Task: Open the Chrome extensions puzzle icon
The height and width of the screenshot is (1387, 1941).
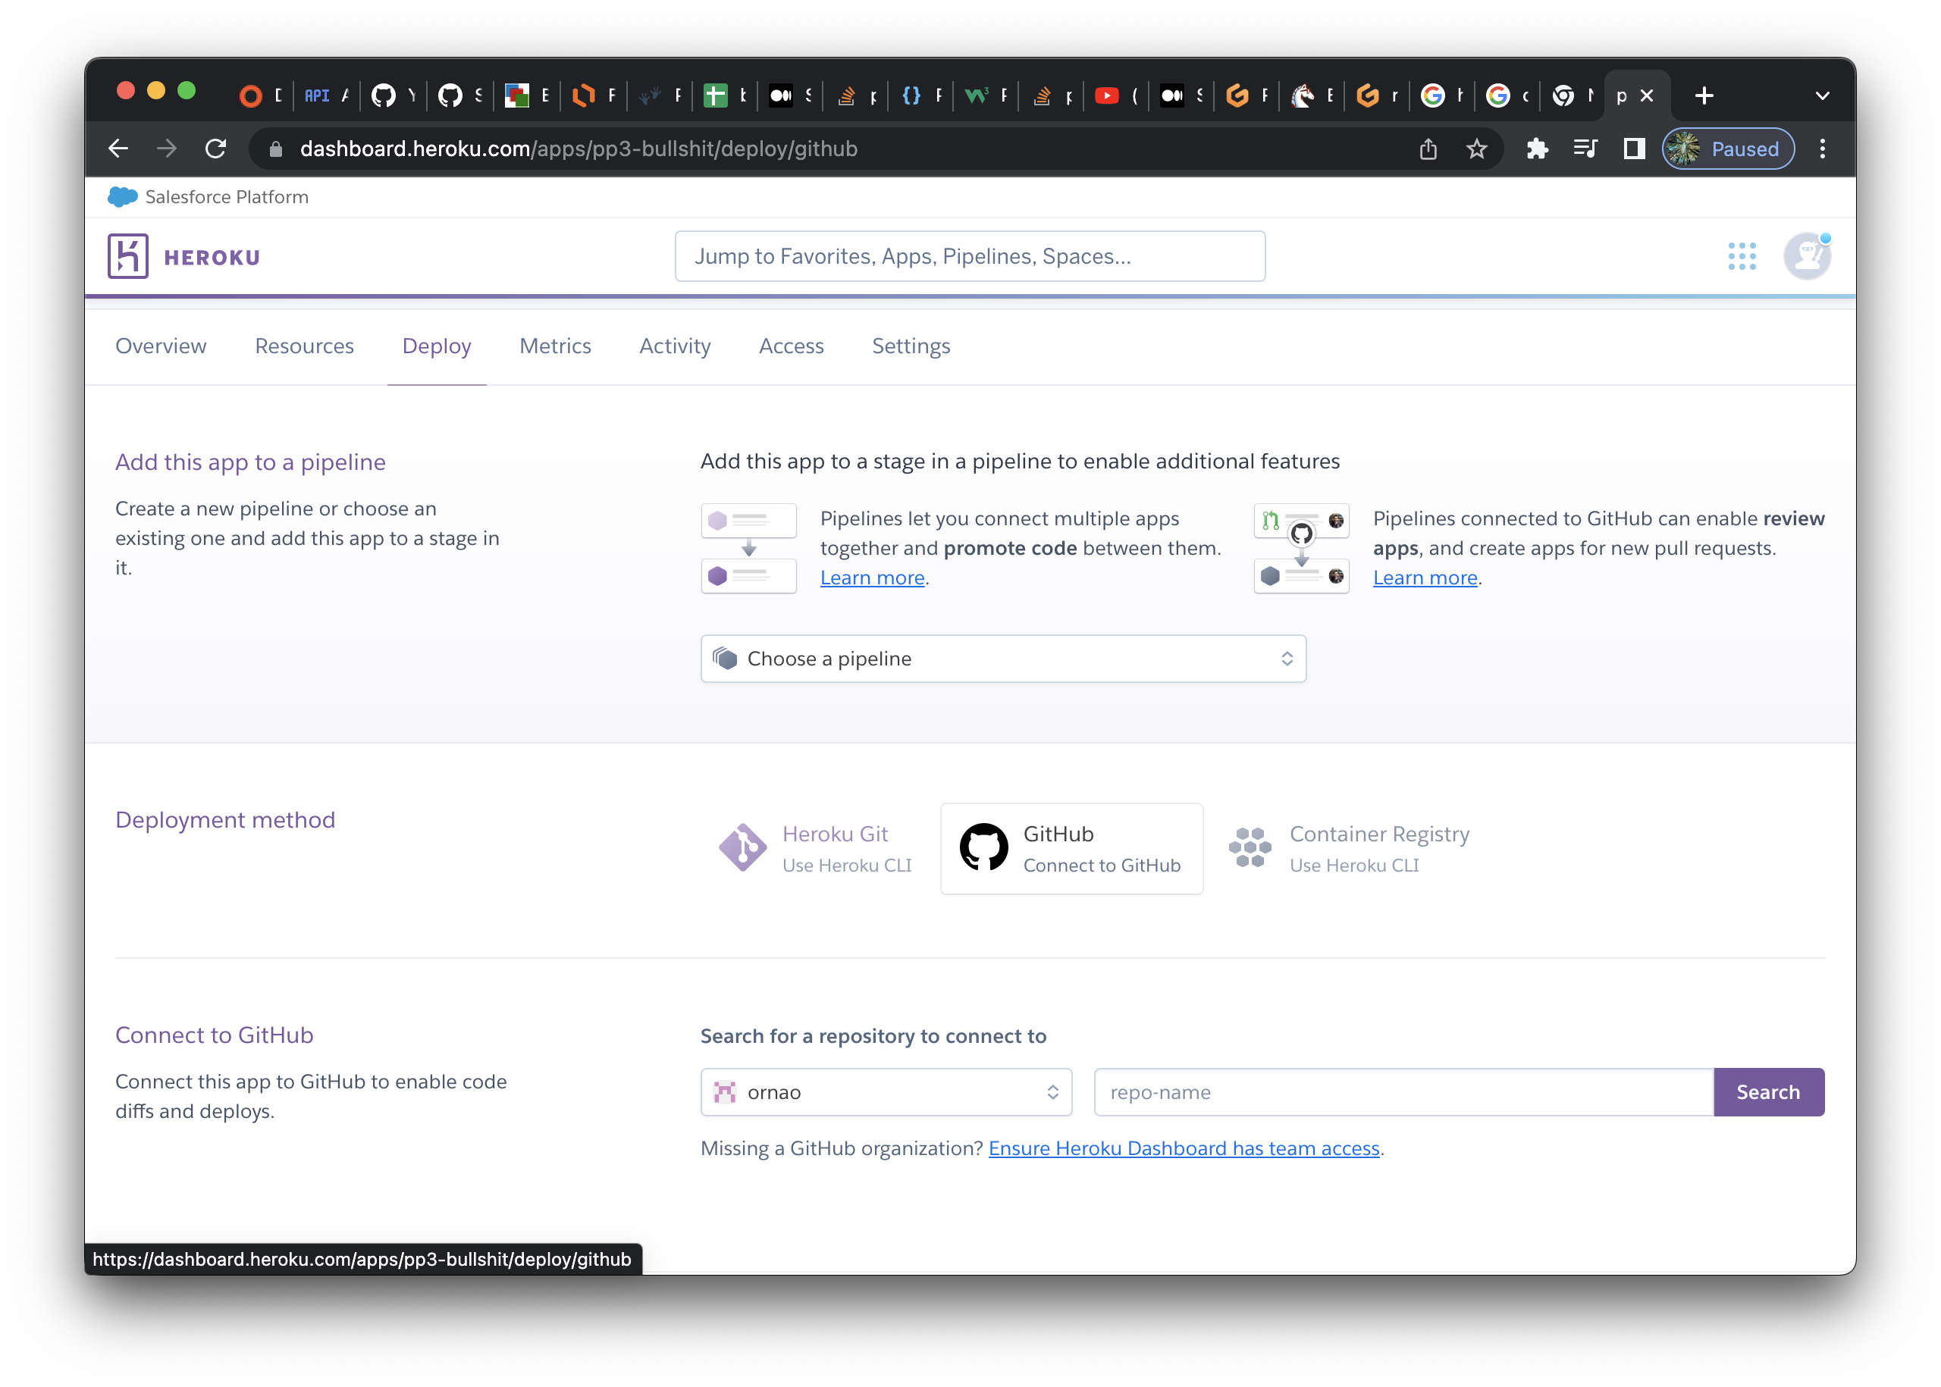Action: coord(1537,149)
